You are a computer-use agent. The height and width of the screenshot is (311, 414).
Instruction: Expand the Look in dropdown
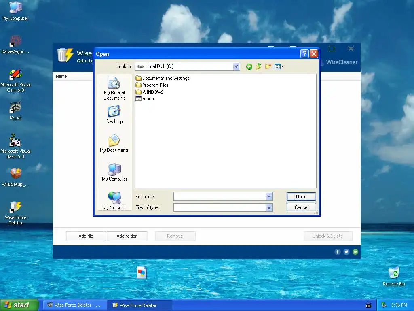click(x=236, y=67)
